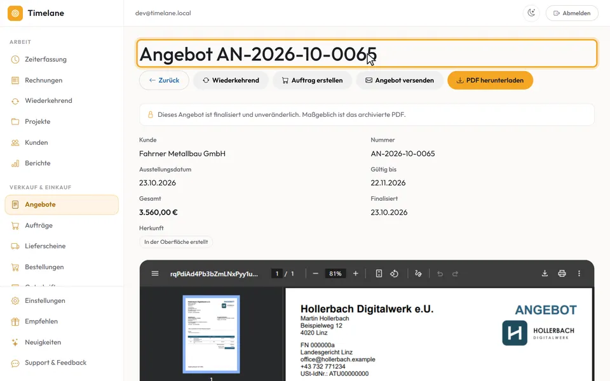Image resolution: width=610 pixels, height=381 pixels.
Task: Open the sidebar Wiederkehrend entry
Action: point(62,101)
